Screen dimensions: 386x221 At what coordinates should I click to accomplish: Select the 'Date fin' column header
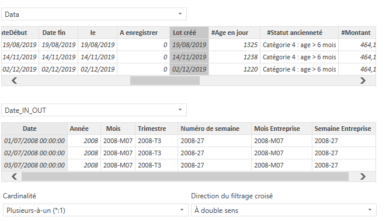tap(58, 33)
